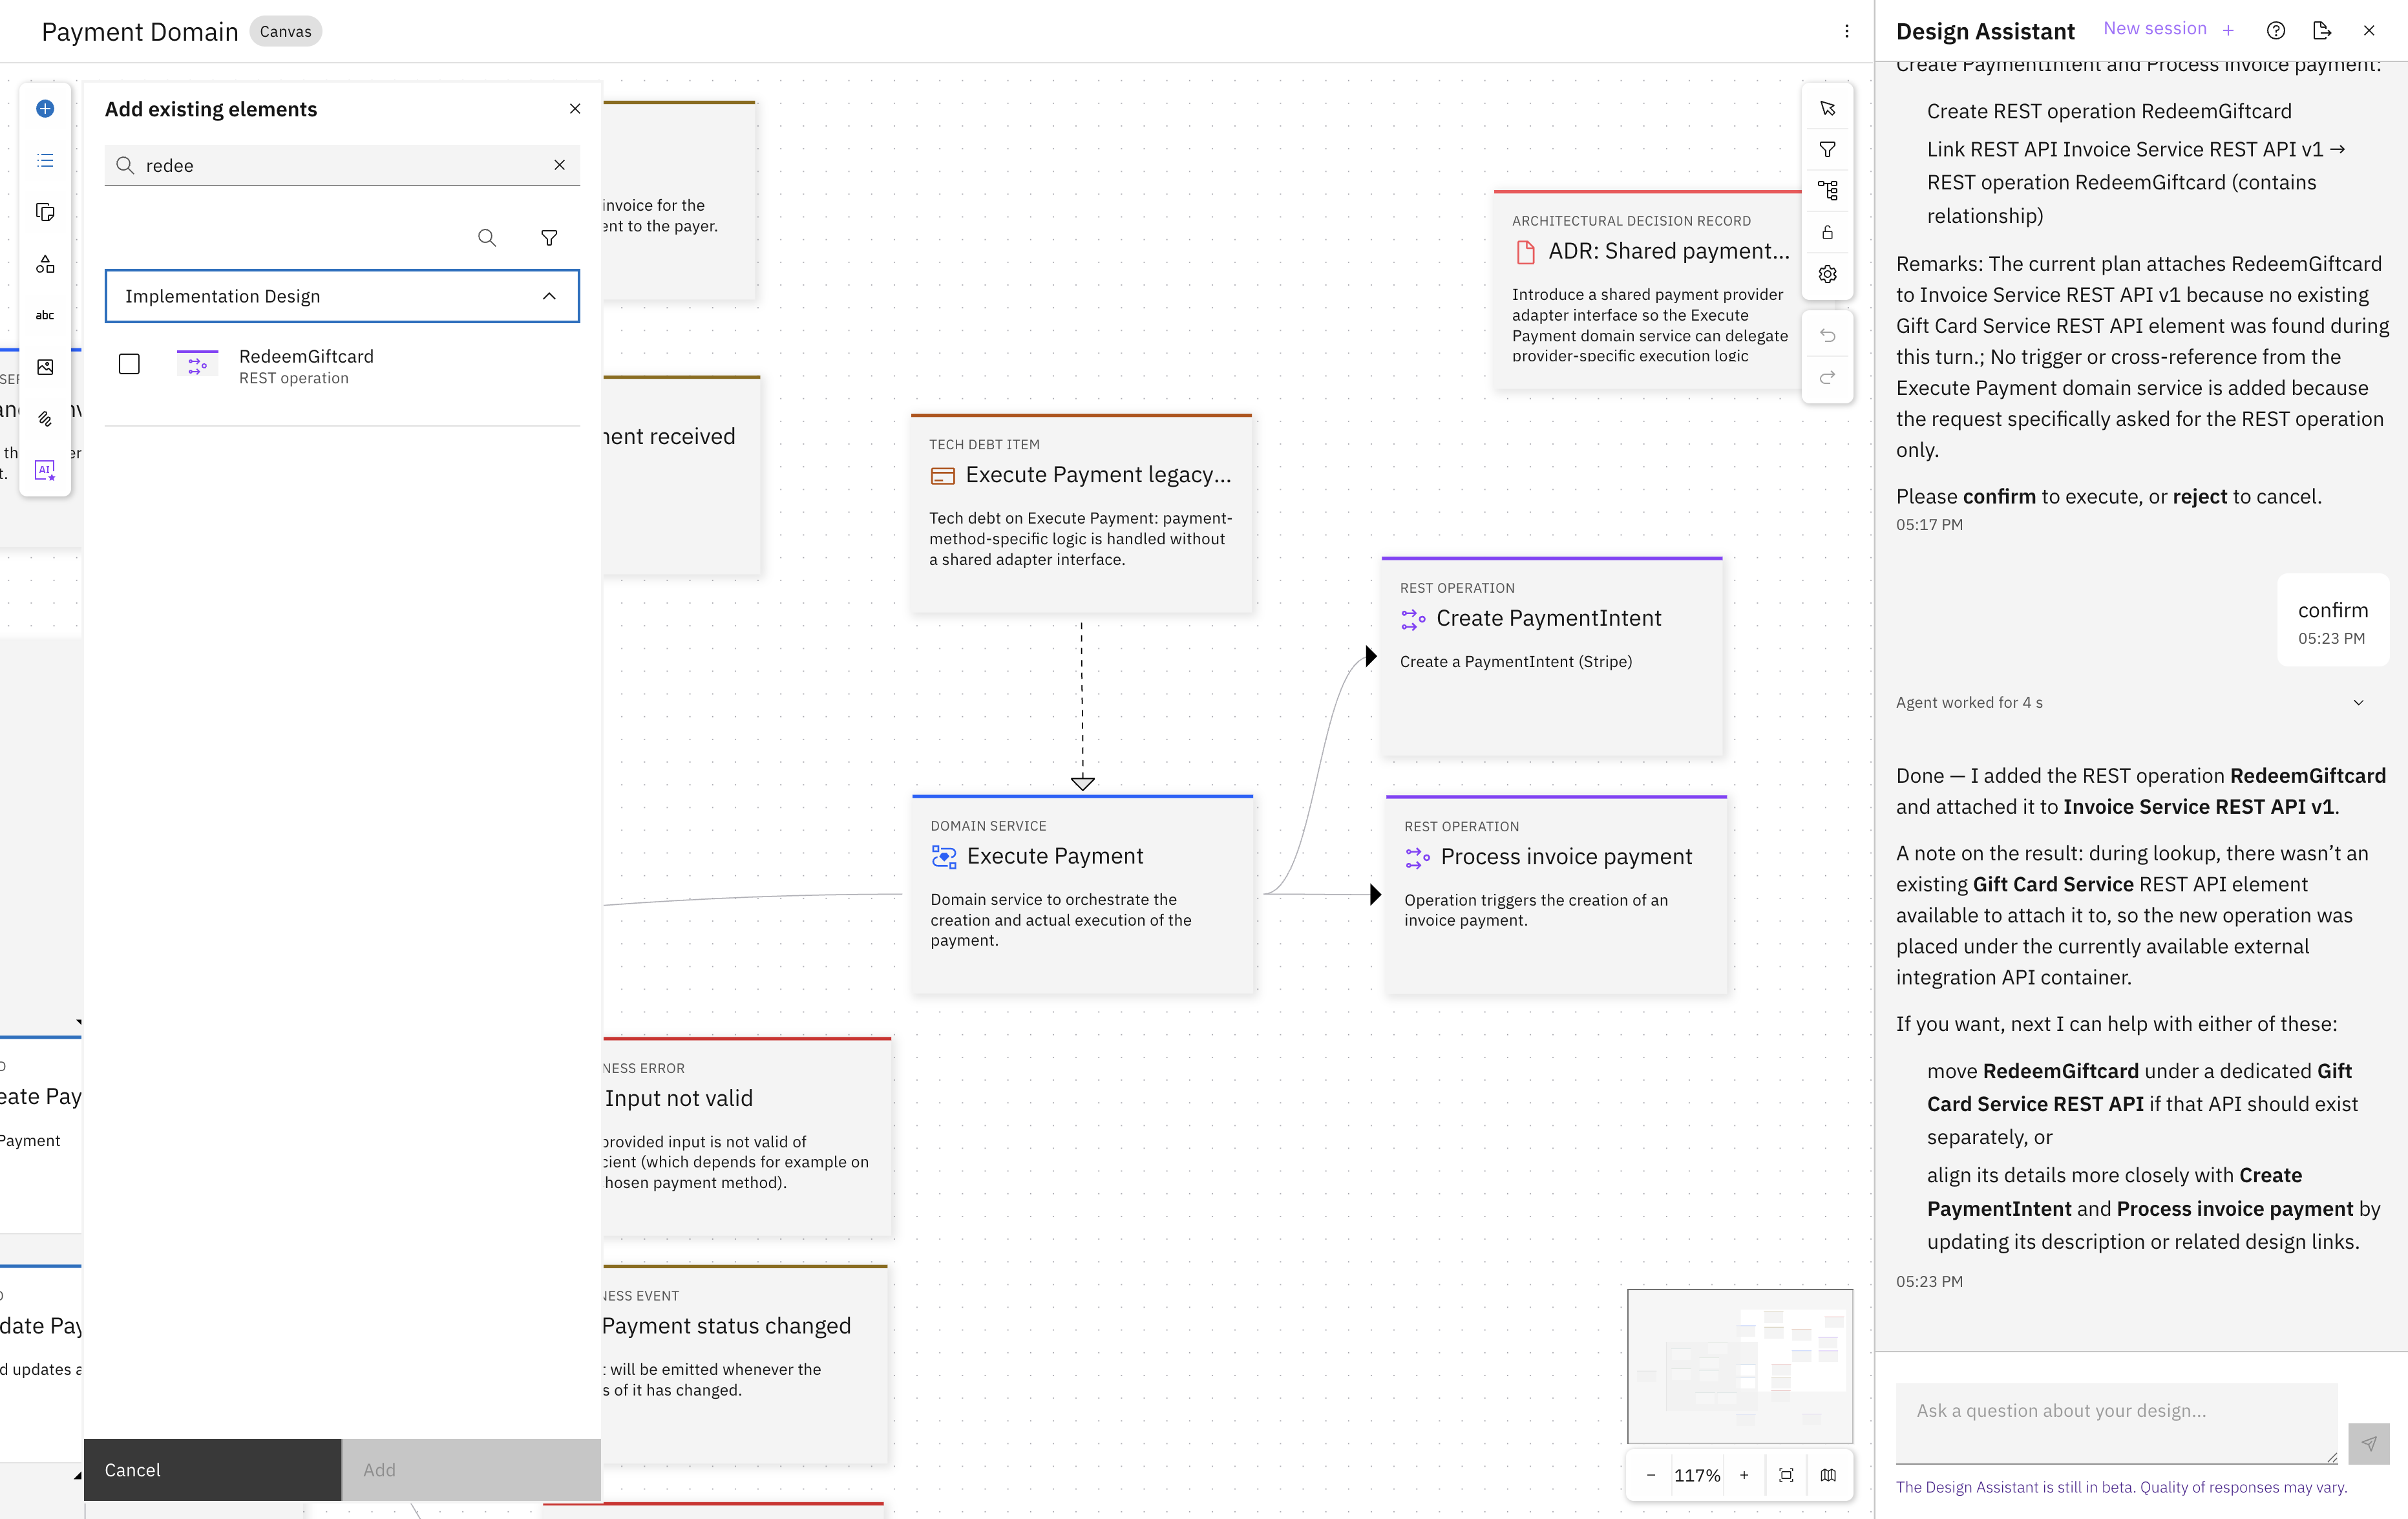Close the Design Assistant panel
Image resolution: width=2408 pixels, height=1519 pixels.
[x=2369, y=30]
